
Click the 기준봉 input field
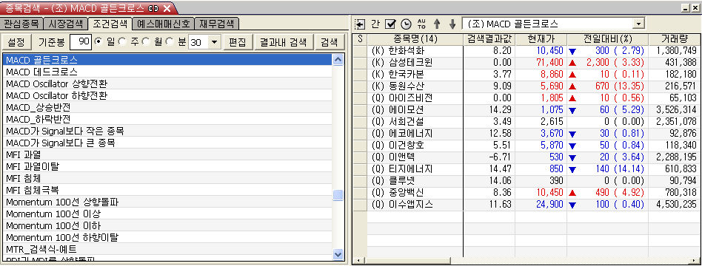81,42
